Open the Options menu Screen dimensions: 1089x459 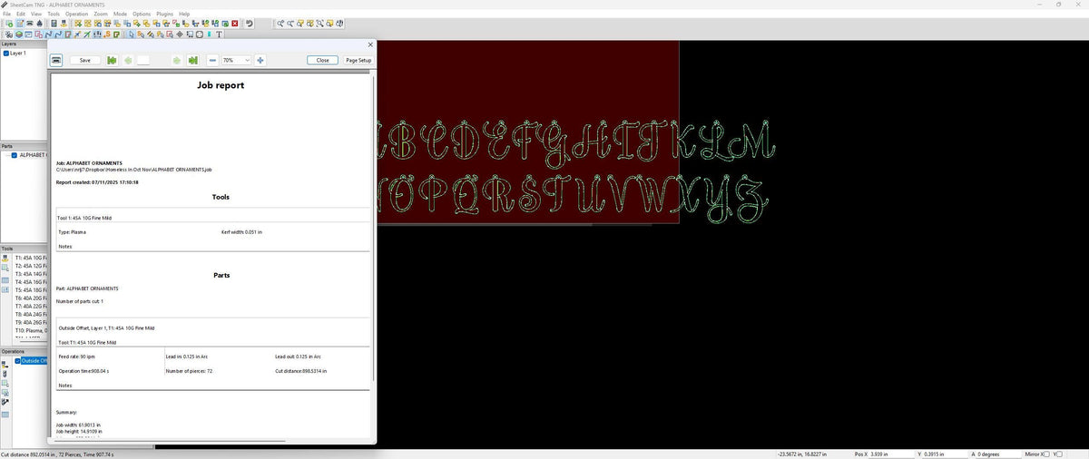coord(142,15)
